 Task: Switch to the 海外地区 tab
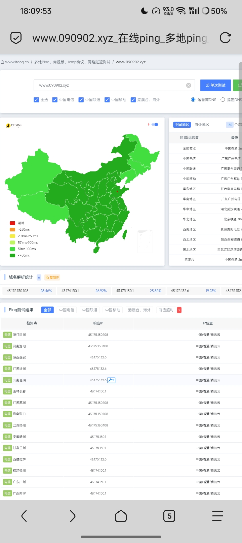click(202, 125)
